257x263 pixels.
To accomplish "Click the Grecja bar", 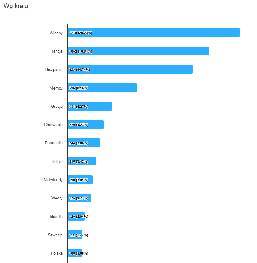I will tap(100, 106).
